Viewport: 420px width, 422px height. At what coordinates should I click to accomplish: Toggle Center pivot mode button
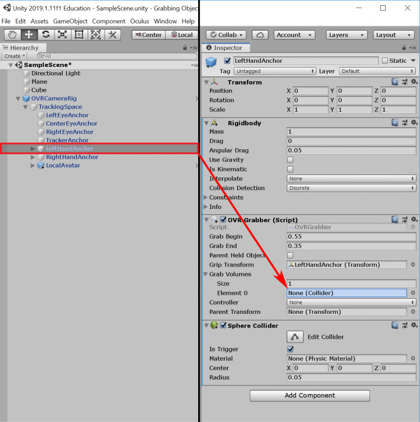click(149, 35)
